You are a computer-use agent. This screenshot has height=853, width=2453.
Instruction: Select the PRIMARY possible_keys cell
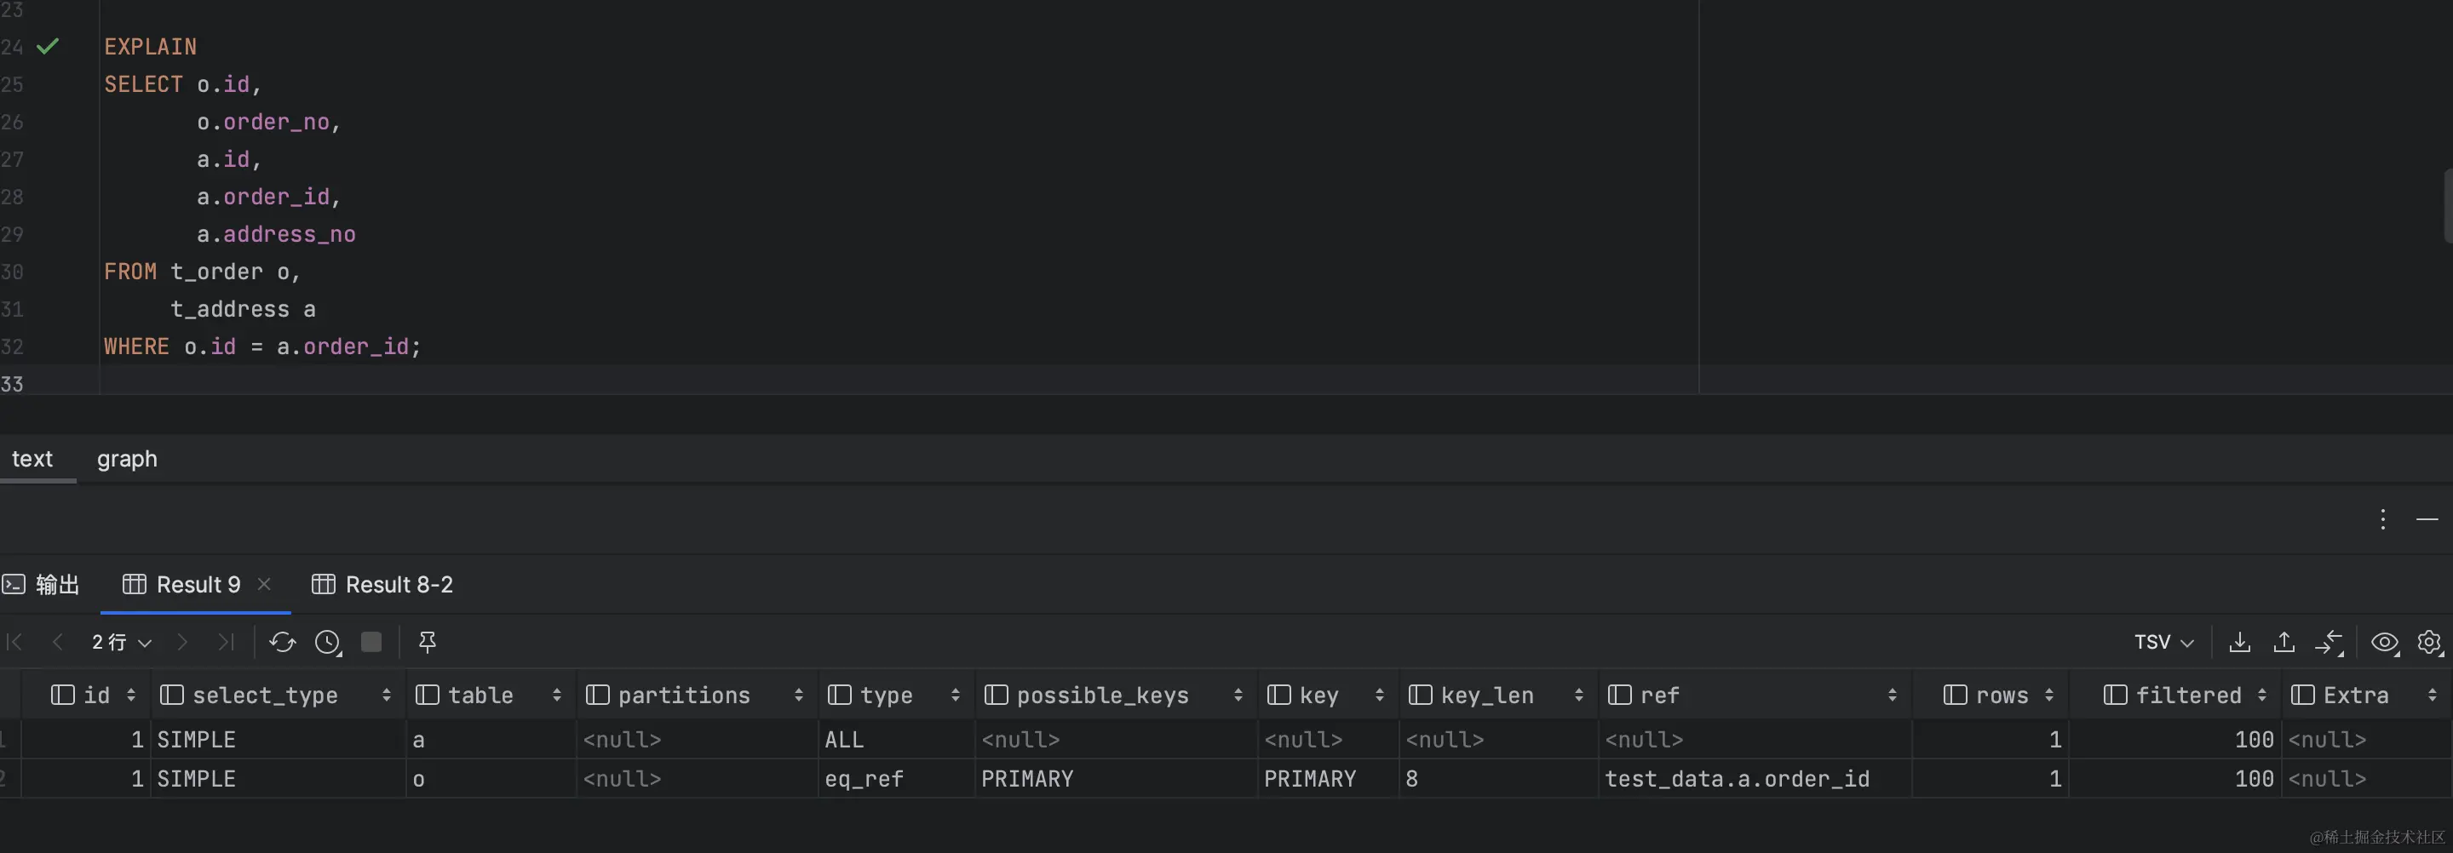(x=1116, y=779)
